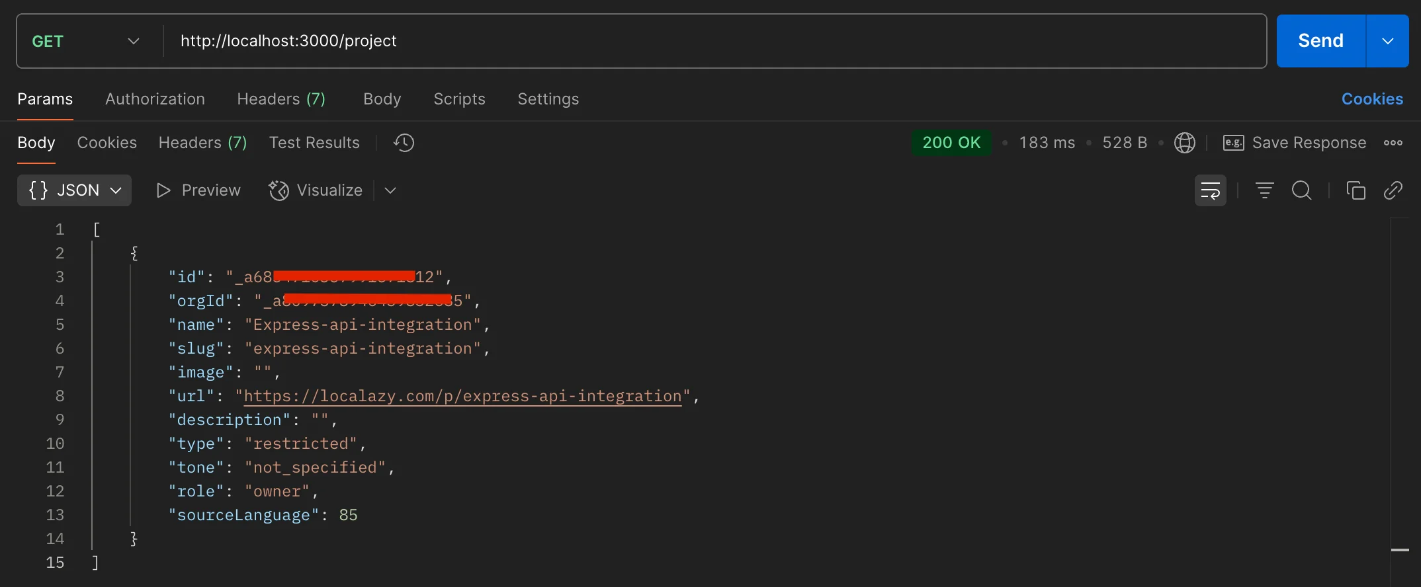Open the Cookies link
This screenshot has height=587, width=1421.
(x=1371, y=99)
